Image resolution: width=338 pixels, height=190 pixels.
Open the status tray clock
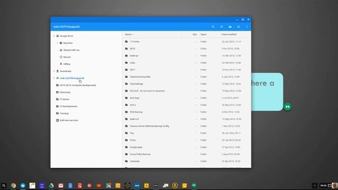click(x=323, y=185)
